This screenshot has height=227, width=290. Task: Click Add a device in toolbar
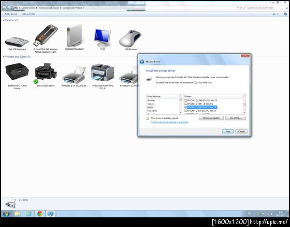(11, 14)
